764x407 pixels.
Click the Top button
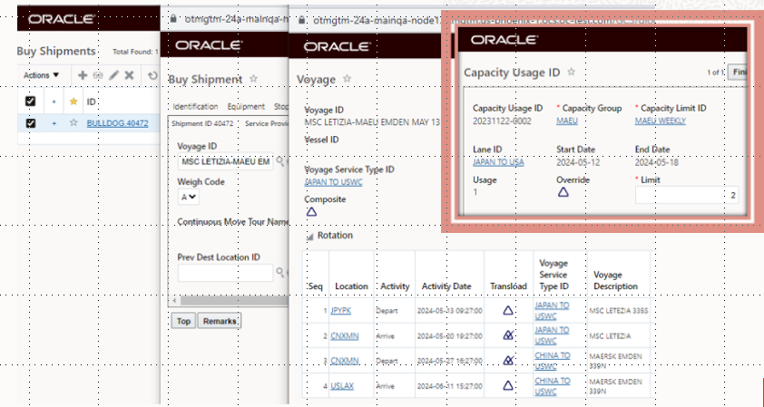[183, 321]
